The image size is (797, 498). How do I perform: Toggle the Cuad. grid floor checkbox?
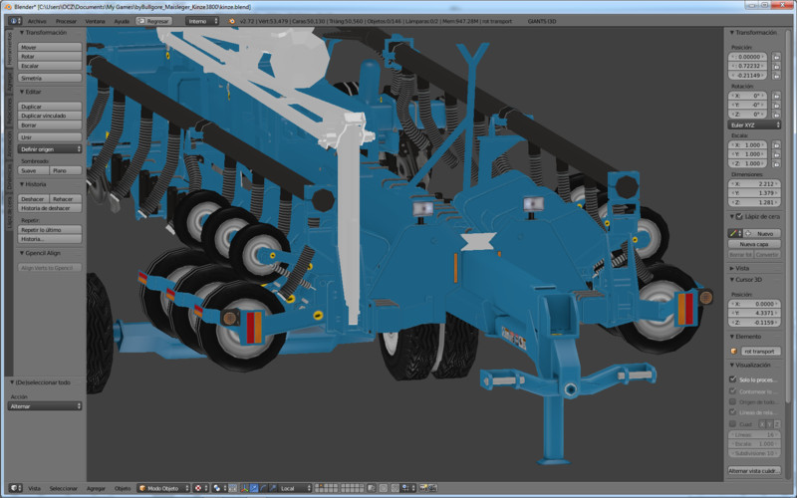[x=732, y=423]
